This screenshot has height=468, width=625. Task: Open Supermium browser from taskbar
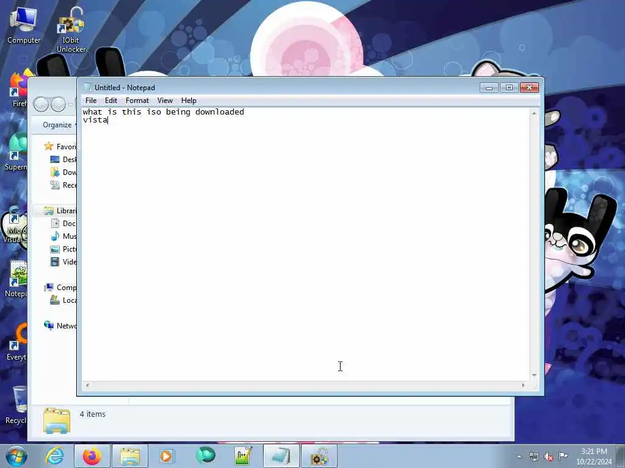click(x=205, y=456)
